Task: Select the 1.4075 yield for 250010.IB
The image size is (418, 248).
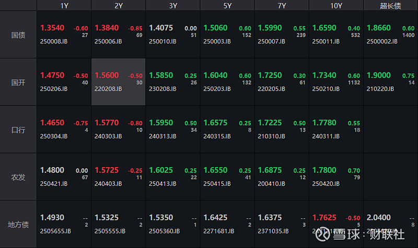Action: pyautogui.click(x=160, y=28)
